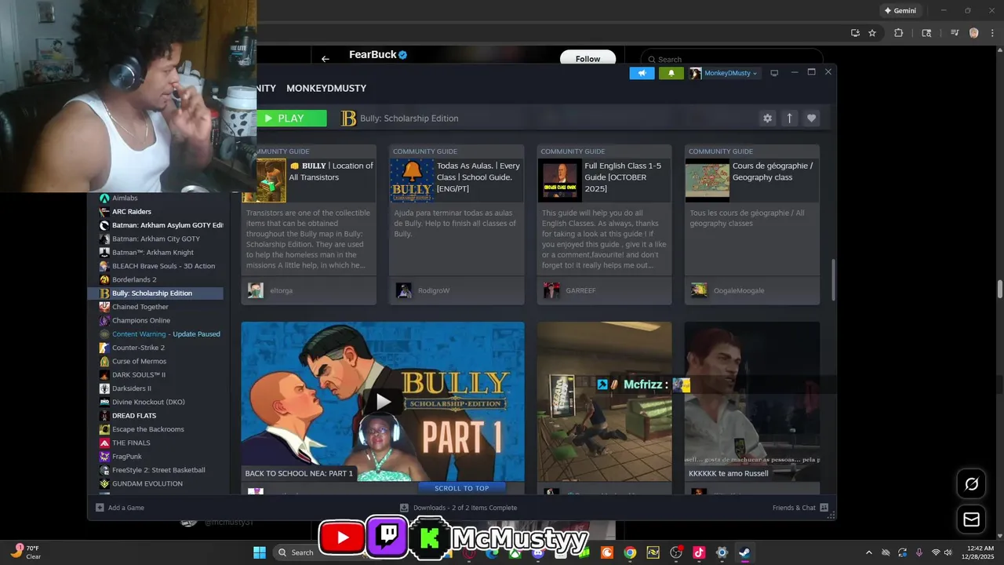The height and width of the screenshot is (565, 1004).
Task: Select THE FINALS in library
Action: point(131,443)
